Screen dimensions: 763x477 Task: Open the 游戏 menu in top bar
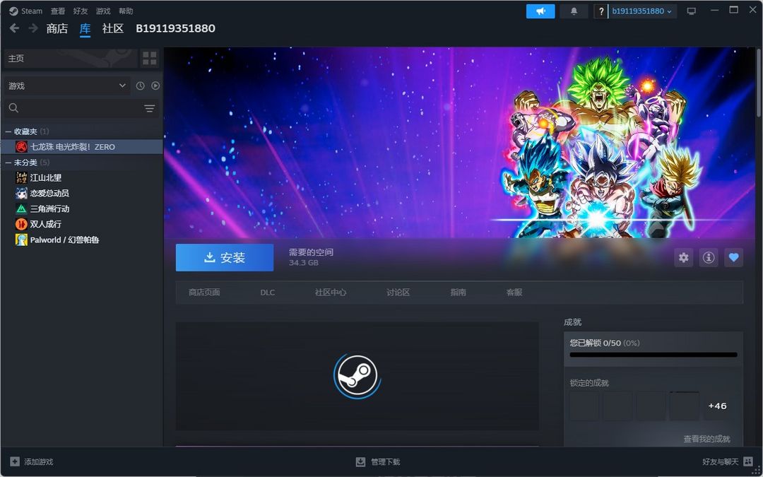(x=103, y=11)
